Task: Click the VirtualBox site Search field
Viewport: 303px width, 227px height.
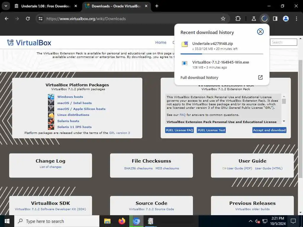Action: pyautogui.click(x=283, y=42)
